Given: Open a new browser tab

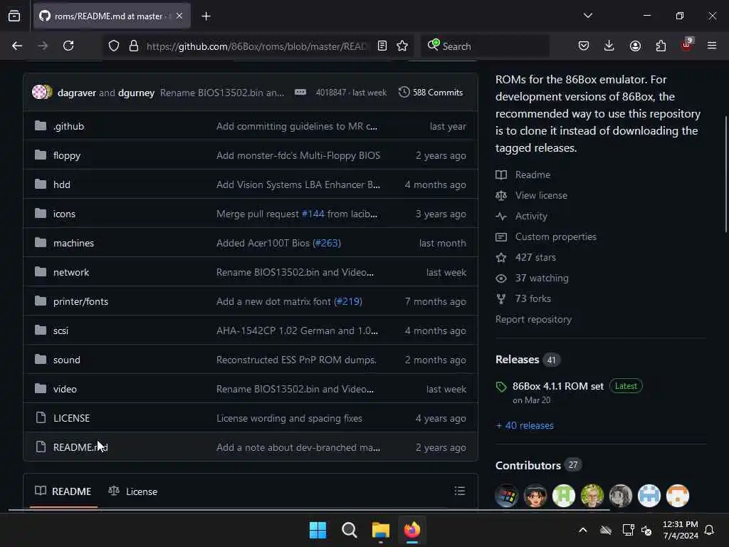Looking at the screenshot, I should pyautogui.click(x=206, y=16).
